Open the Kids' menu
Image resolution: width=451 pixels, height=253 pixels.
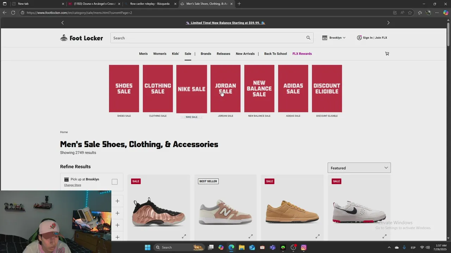[x=175, y=54]
